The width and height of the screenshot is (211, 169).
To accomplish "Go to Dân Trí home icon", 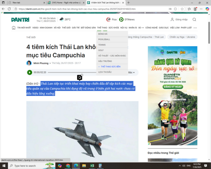I will (13, 28).
